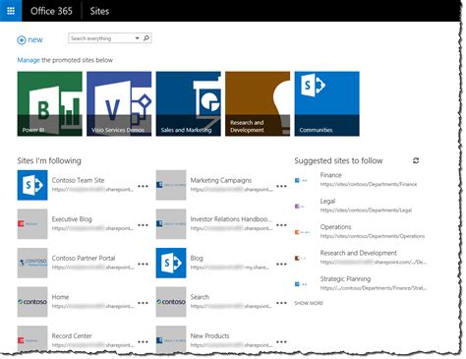Viewport: 466px width, 359px height.
Task: Refresh suggested sites to follow
Action: coord(416,160)
